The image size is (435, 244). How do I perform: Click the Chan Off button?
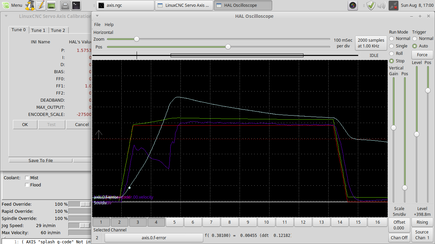pos(399,238)
